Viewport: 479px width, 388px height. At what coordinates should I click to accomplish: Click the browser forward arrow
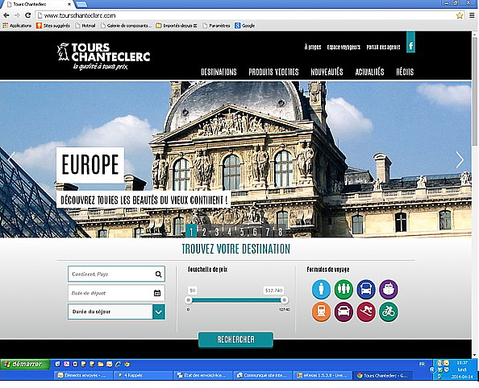17,15
